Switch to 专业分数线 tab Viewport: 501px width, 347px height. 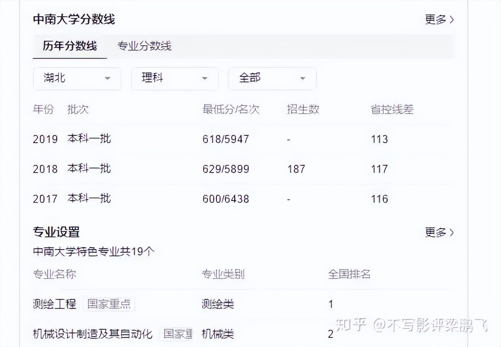coord(144,46)
